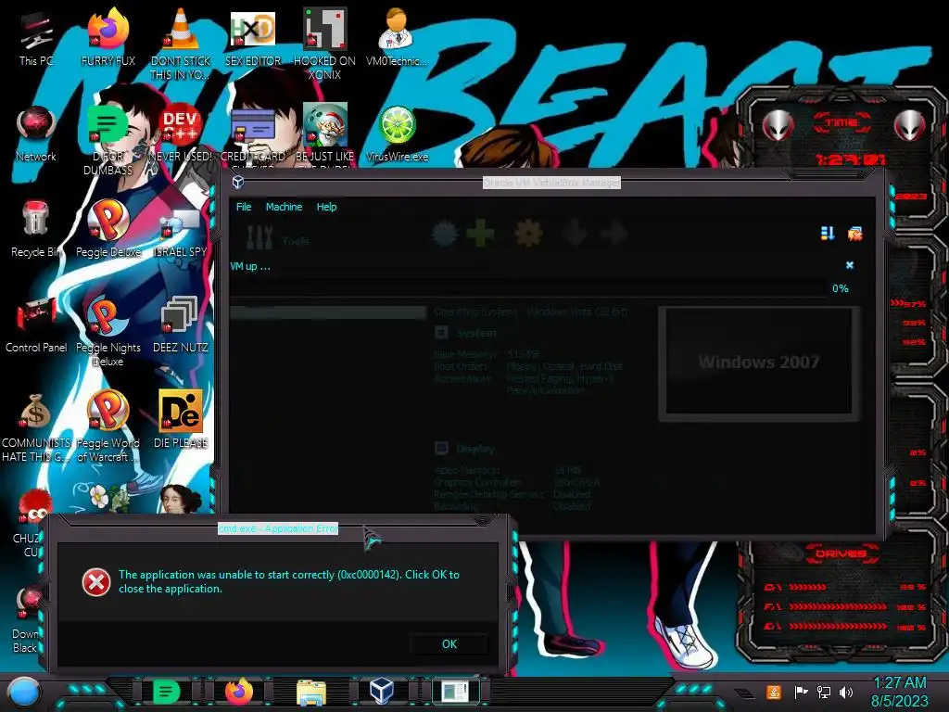Click the System section header in details
The width and height of the screenshot is (949, 712).
467,333
